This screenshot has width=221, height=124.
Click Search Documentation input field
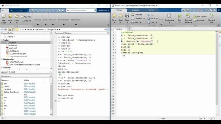pyautogui.click(x=80, y=10)
